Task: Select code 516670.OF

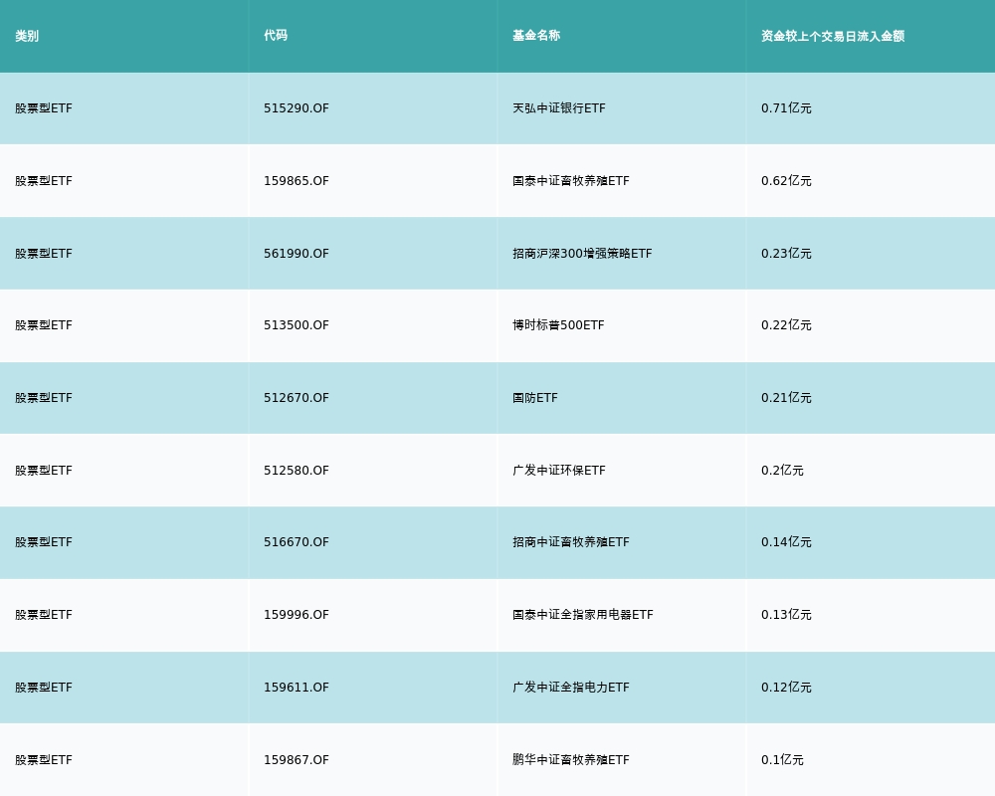Action: [297, 542]
